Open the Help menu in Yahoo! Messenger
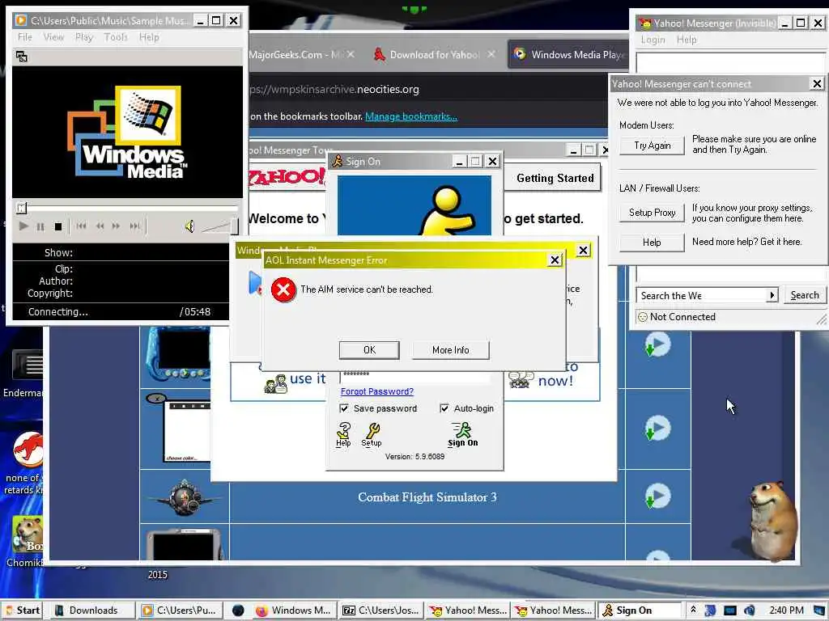829x621 pixels. [687, 40]
